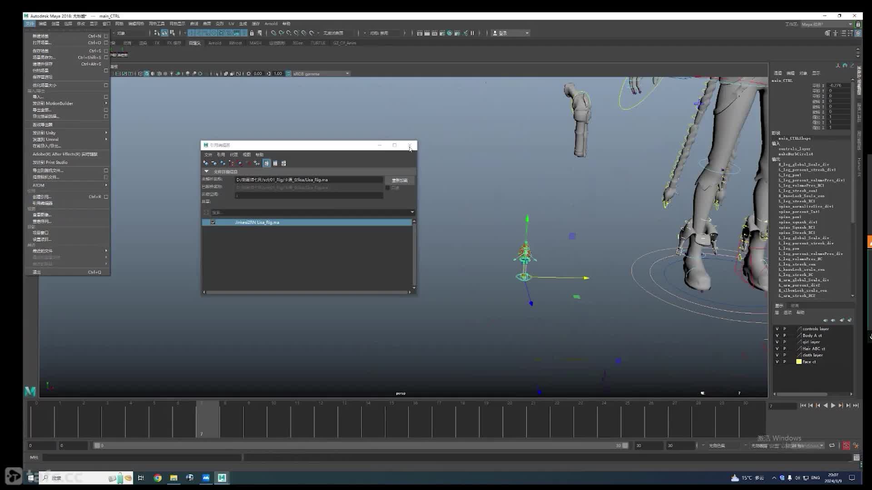This screenshot has height=490, width=872.
Task: Click the last view-mode icon in Reference Editor toolbar
Action: click(x=284, y=163)
